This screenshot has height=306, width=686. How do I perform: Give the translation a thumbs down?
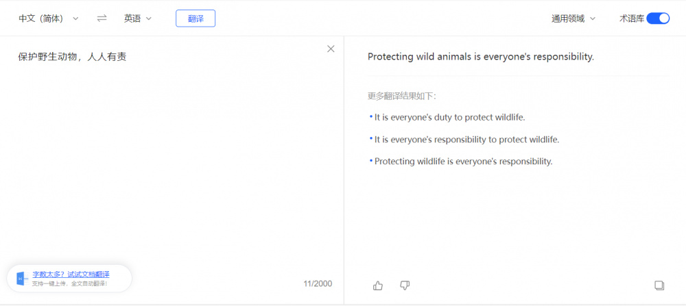(405, 285)
